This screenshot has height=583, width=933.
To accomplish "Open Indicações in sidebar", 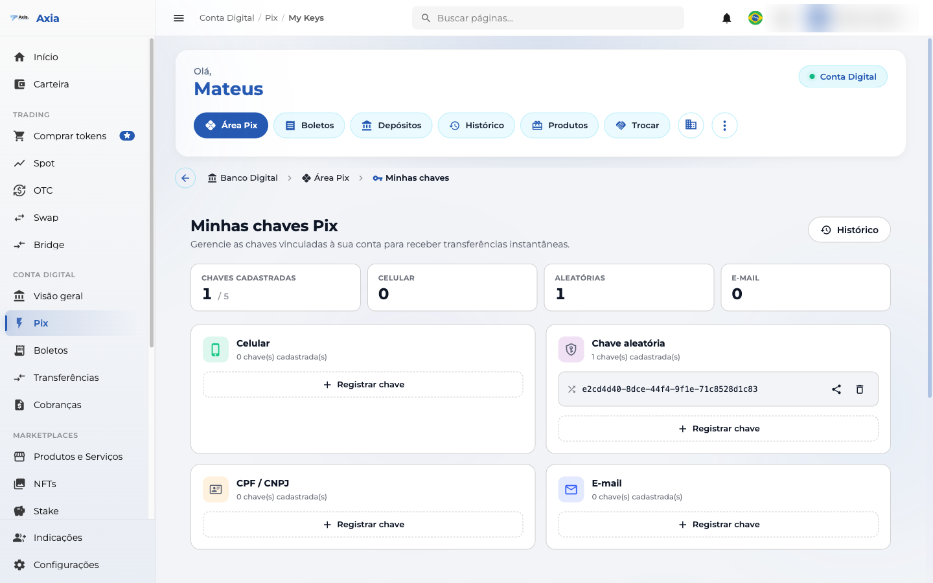I will coord(77,538).
